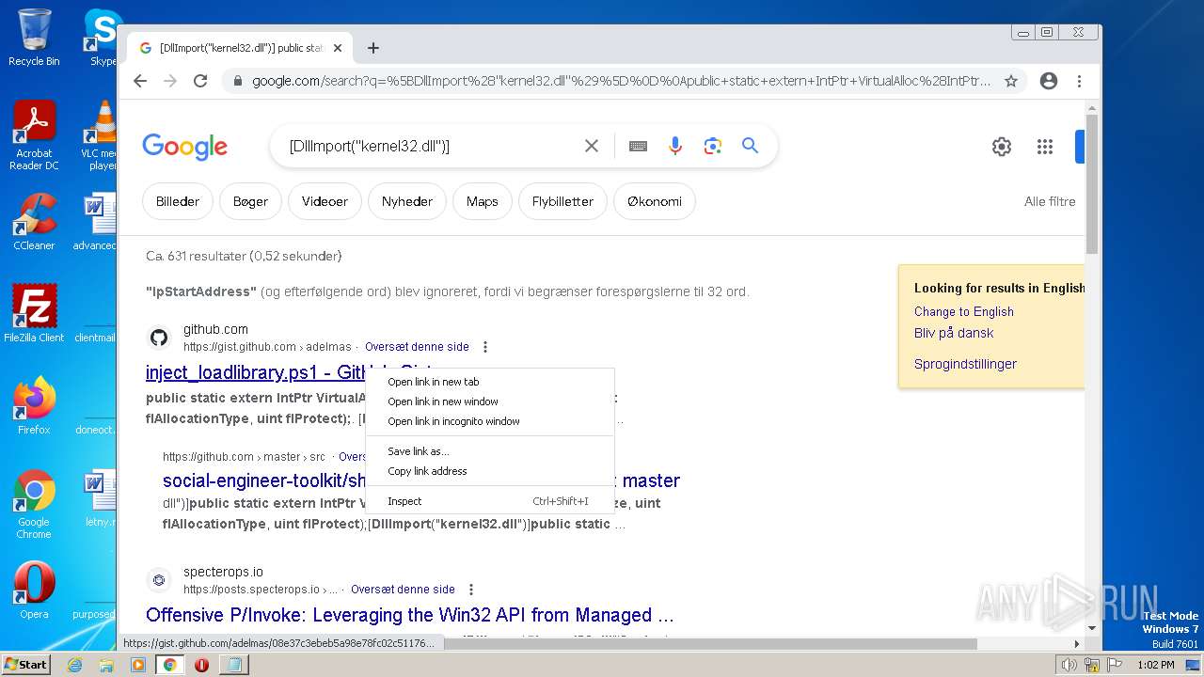Open inject_loadlibrary.ps1 result link

click(255, 372)
